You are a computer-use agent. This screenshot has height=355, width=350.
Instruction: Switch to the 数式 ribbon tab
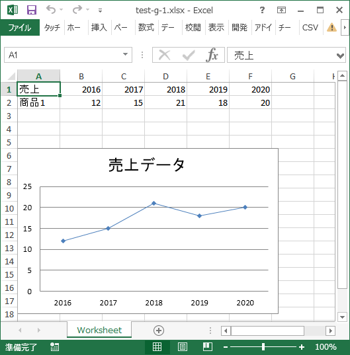pyautogui.click(x=146, y=28)
